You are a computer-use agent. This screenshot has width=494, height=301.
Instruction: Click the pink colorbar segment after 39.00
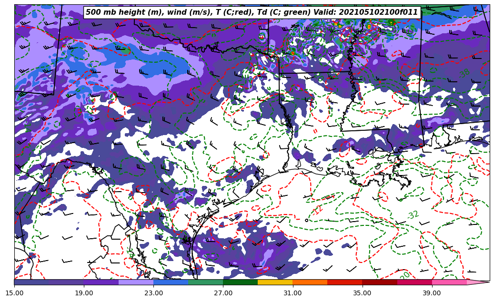click(449, 282)
